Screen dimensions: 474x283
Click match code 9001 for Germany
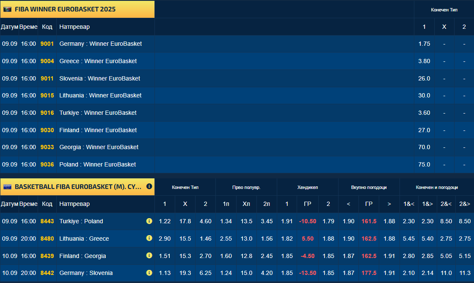(x=47, y=44)
